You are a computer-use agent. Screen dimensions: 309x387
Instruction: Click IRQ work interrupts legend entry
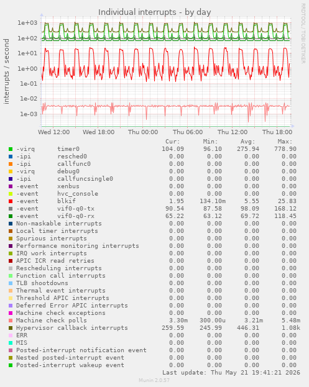pos(52,253)
